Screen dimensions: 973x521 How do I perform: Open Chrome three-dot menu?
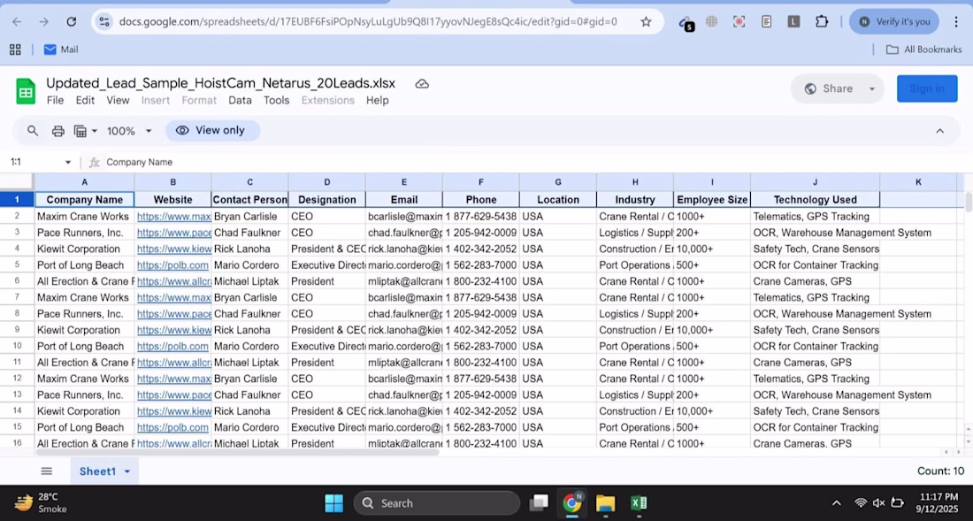(955, 22)
